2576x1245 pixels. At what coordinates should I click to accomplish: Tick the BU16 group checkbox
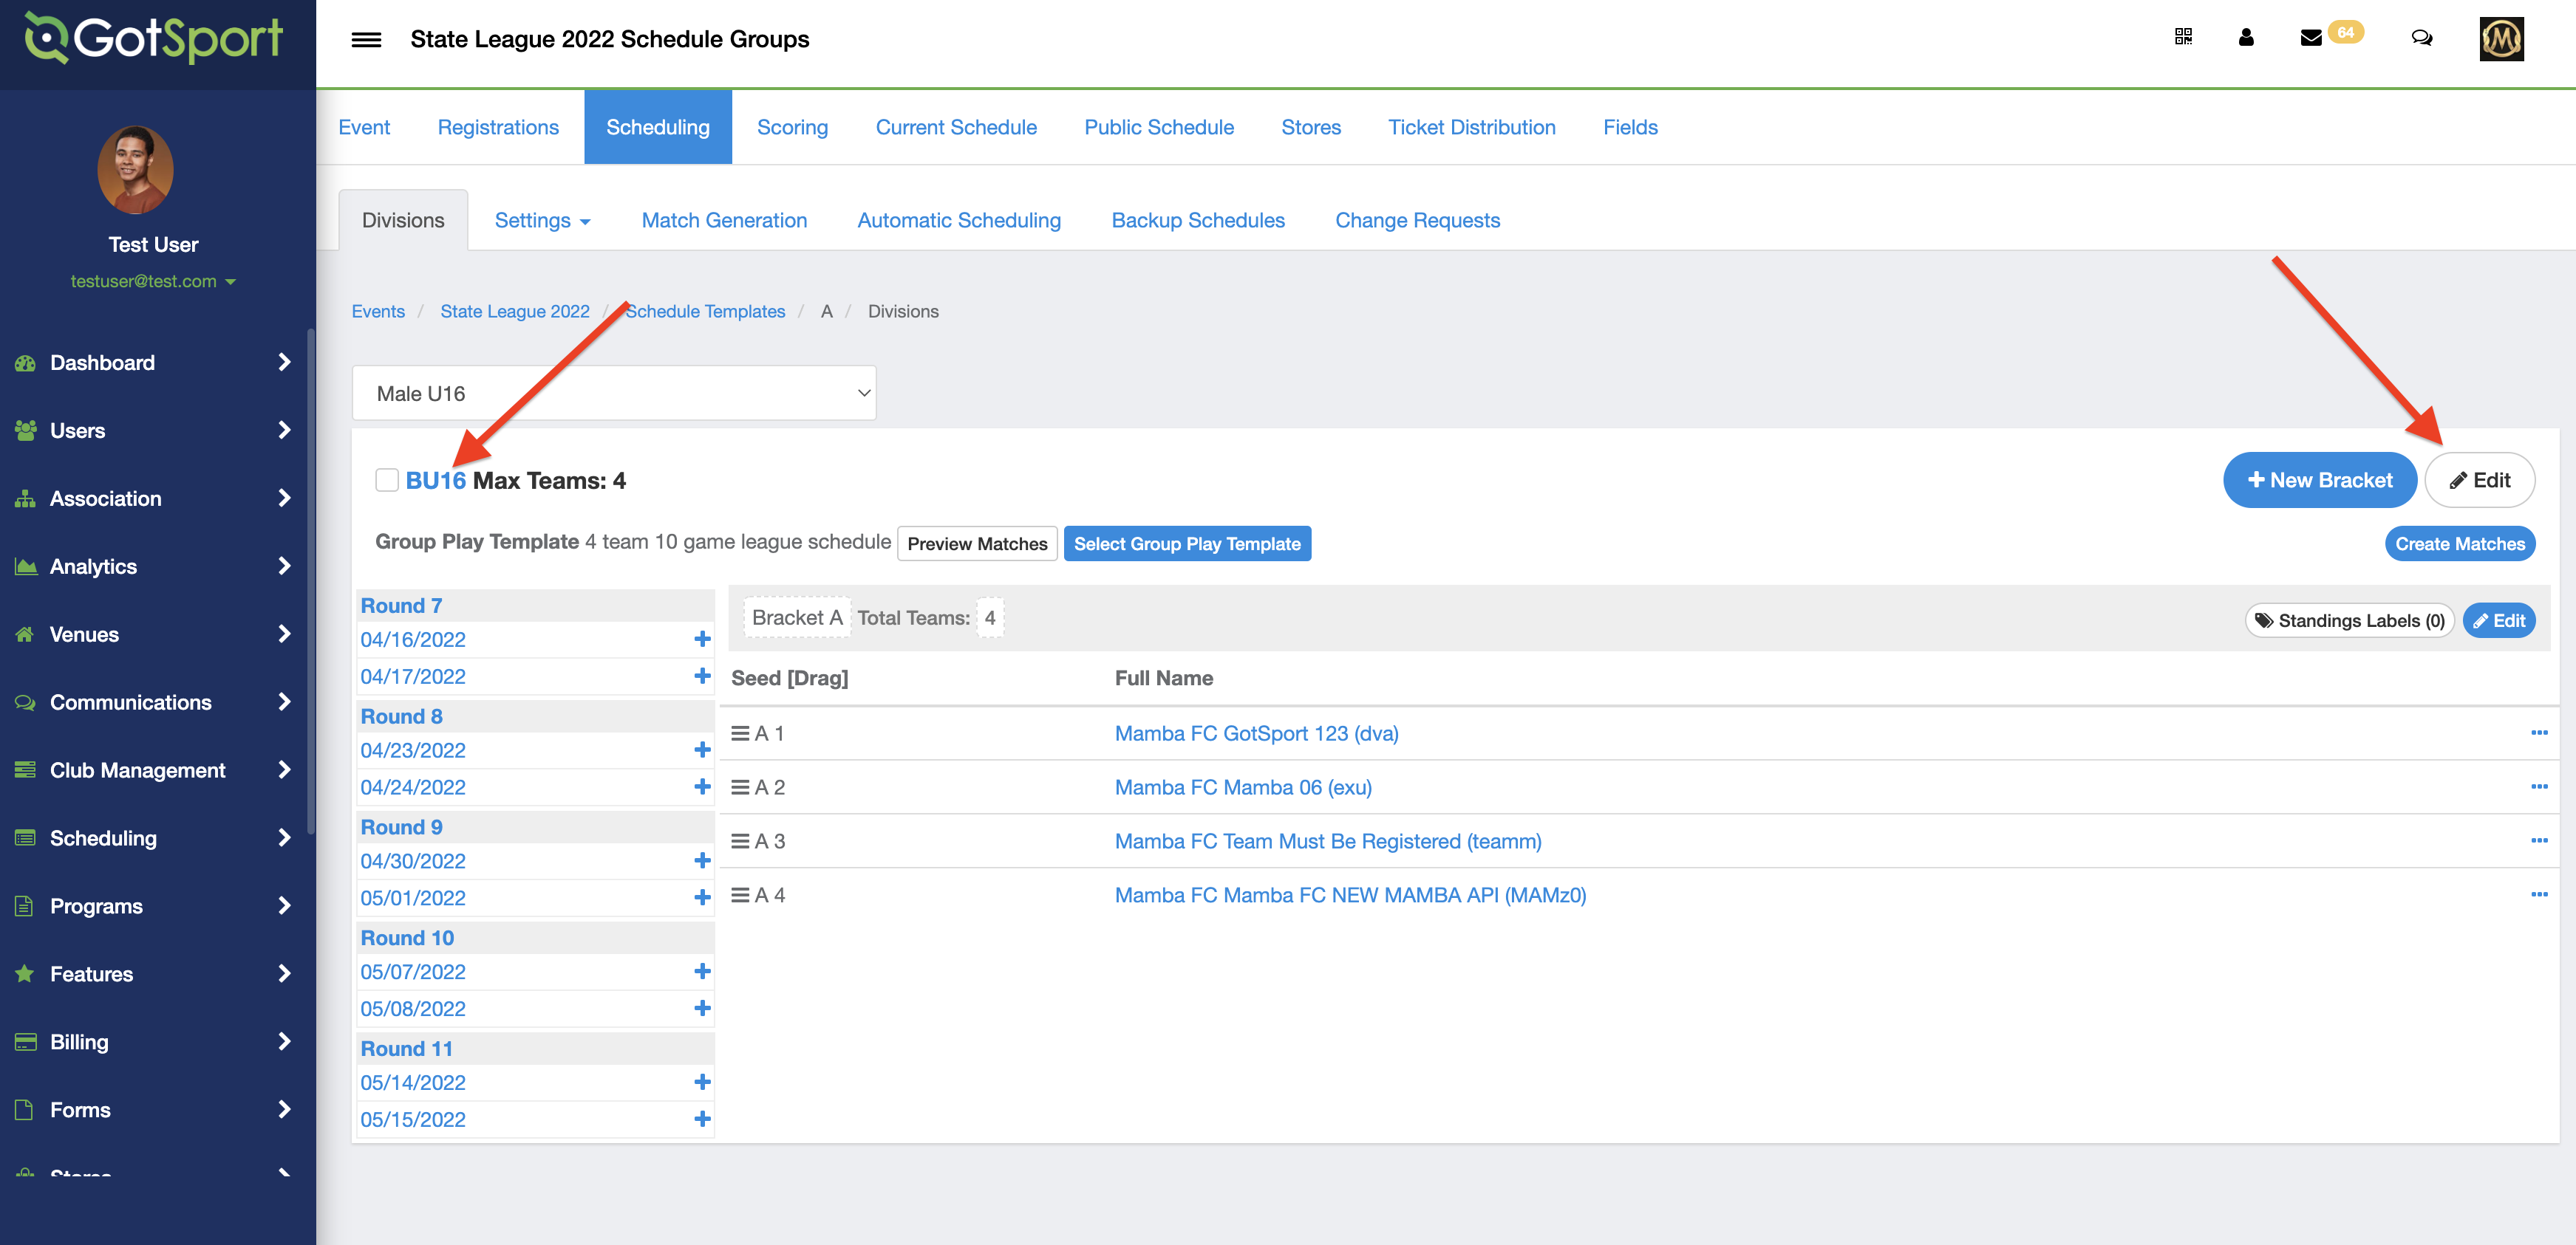tap(387, 481)
